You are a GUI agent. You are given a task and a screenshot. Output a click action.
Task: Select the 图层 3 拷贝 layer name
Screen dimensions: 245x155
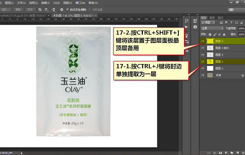pyautogui.click(x=222, y=48)
